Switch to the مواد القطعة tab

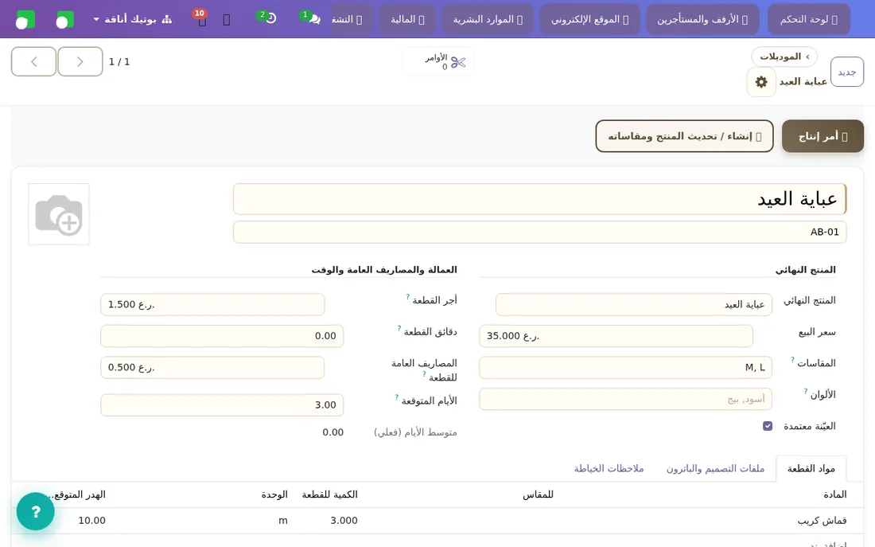[811, 468]
